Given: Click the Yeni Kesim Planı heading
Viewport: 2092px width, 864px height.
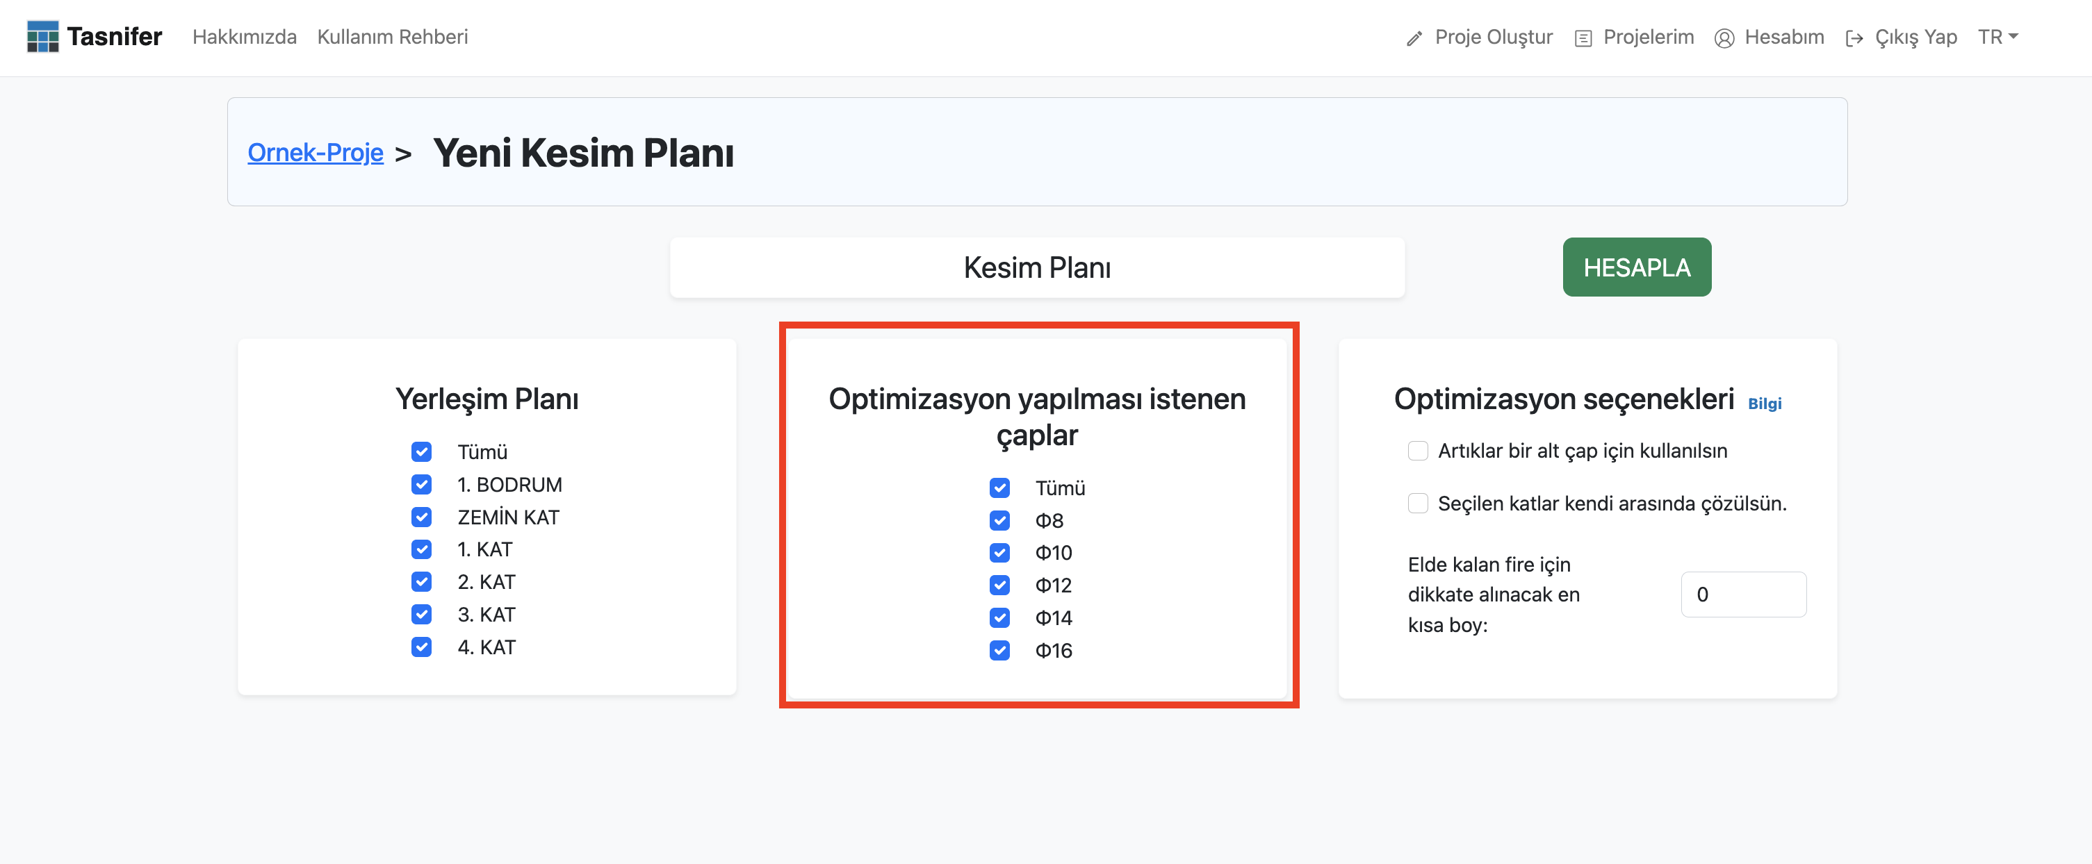Looking at the screenshot, I should pos(583,153).
